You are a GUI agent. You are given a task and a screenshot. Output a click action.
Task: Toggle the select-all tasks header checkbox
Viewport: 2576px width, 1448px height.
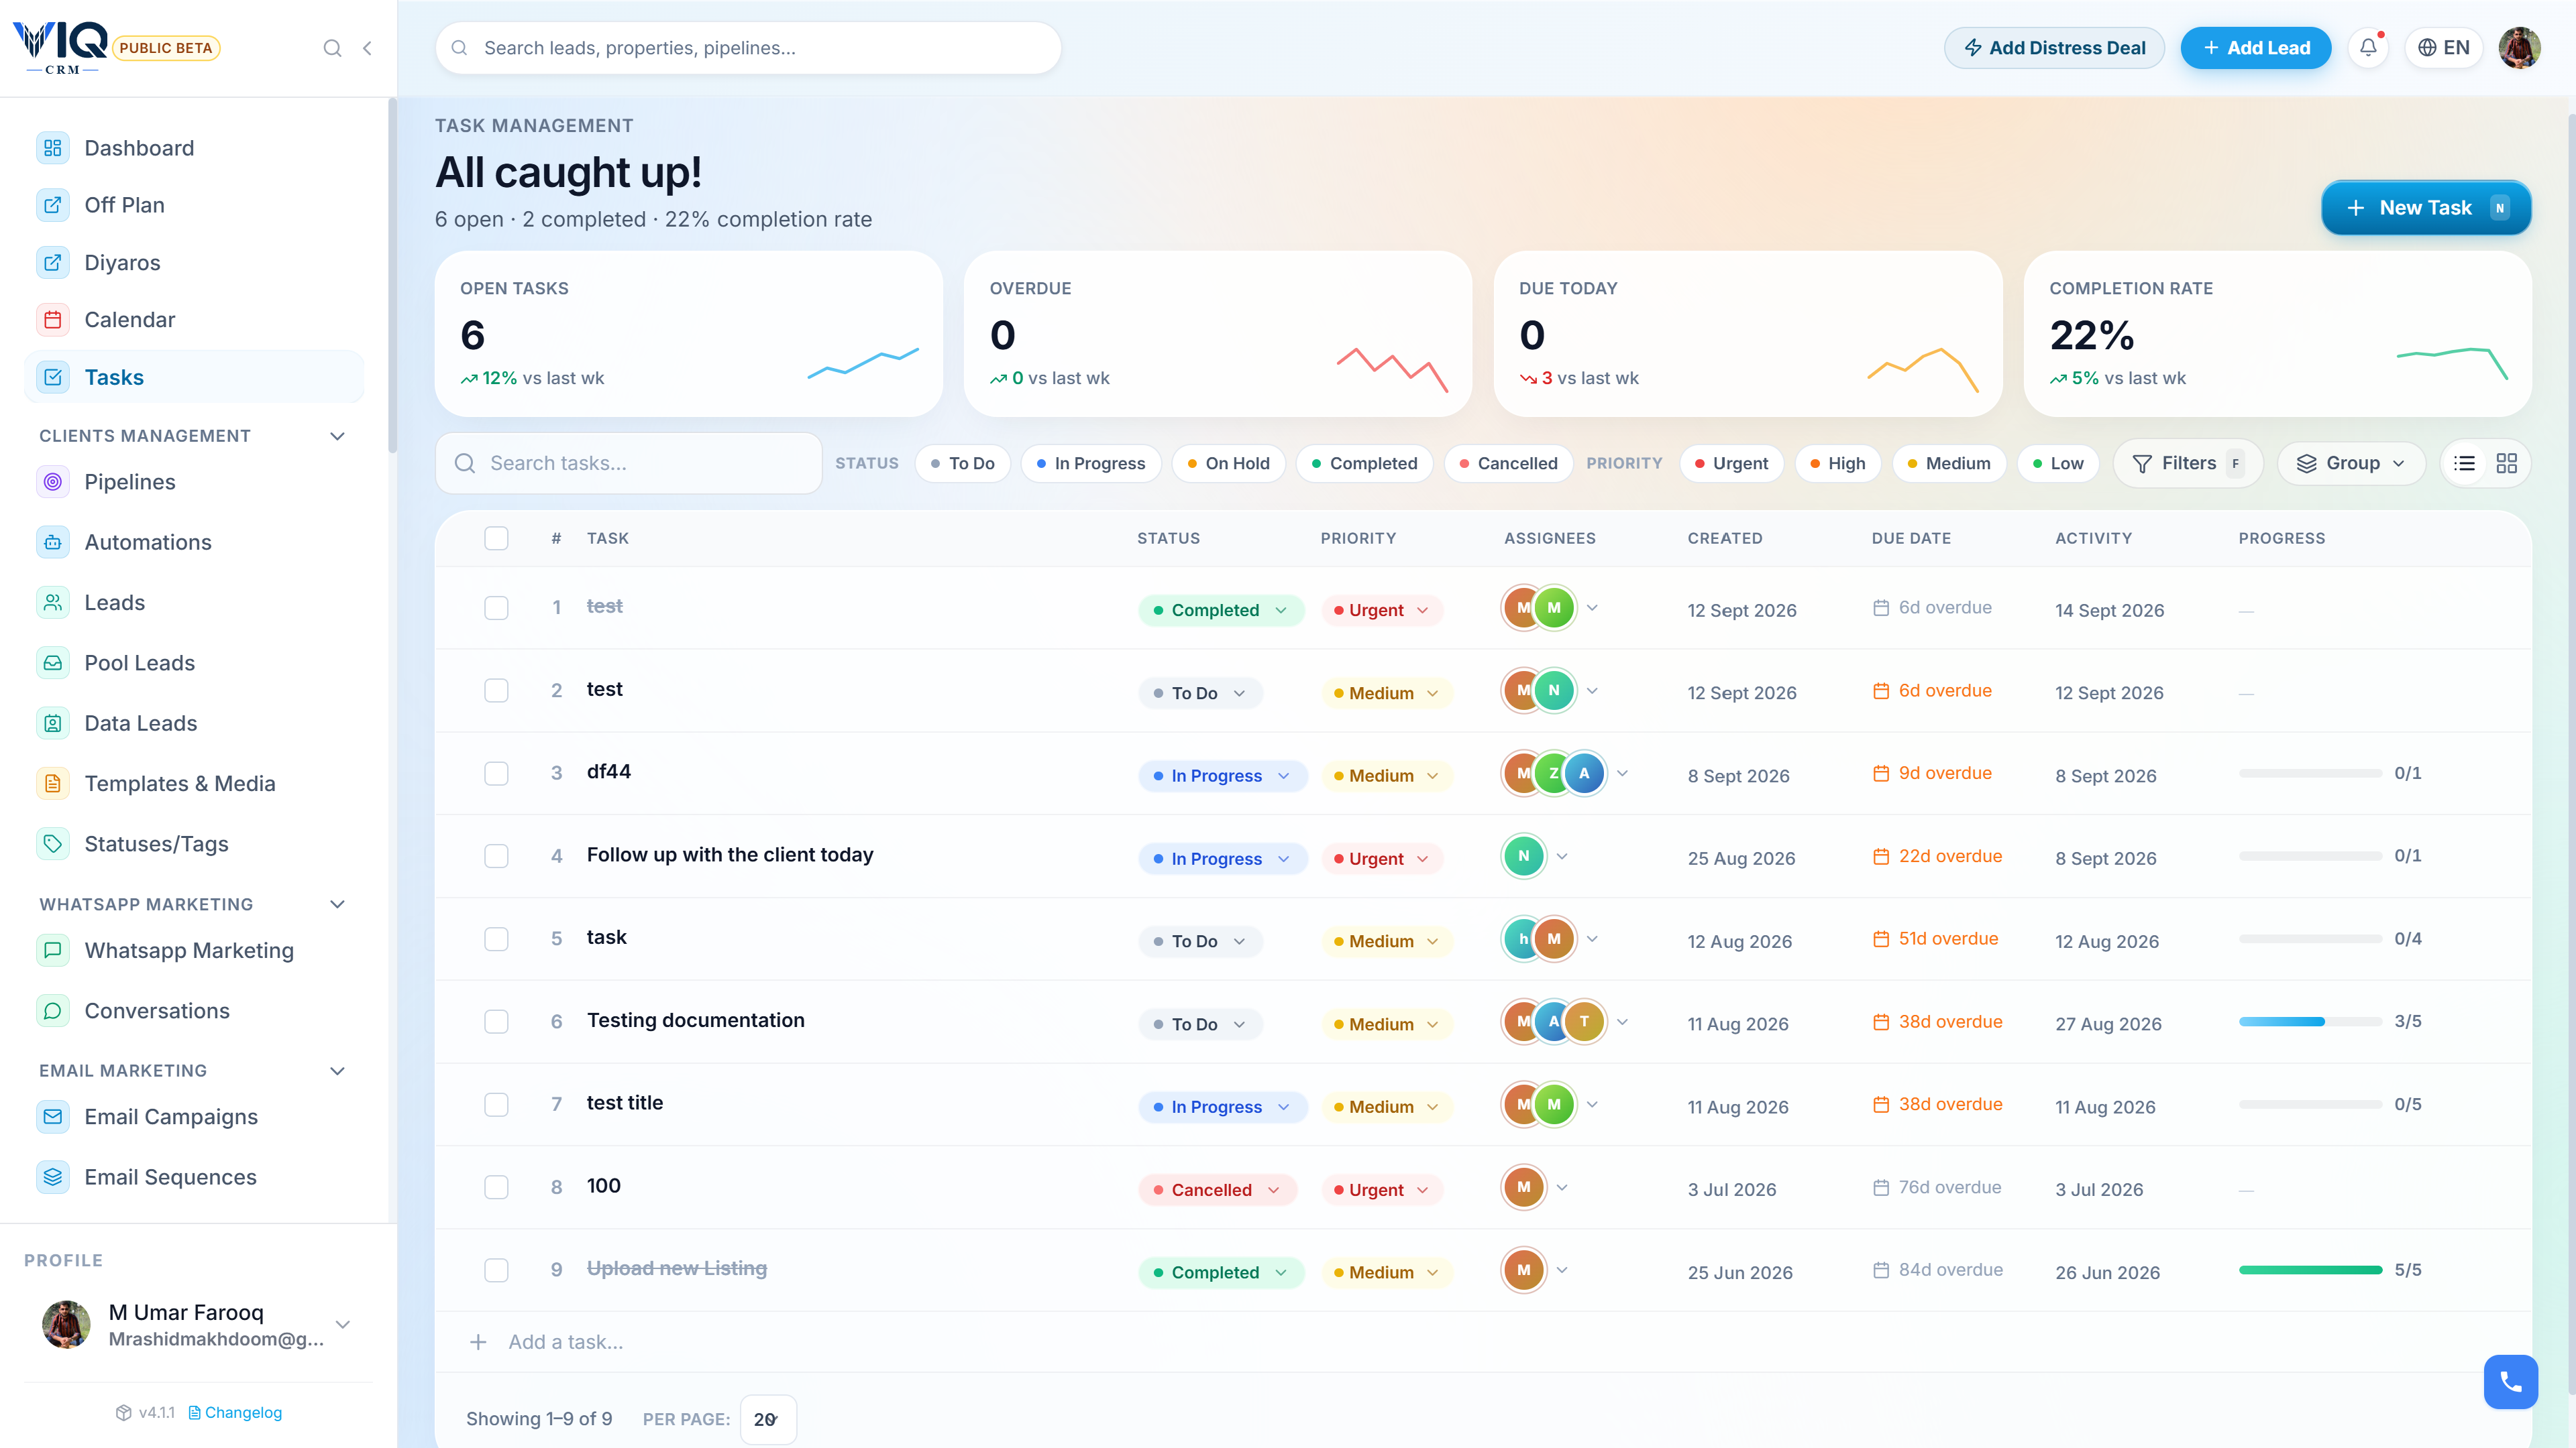coord(496,538)
